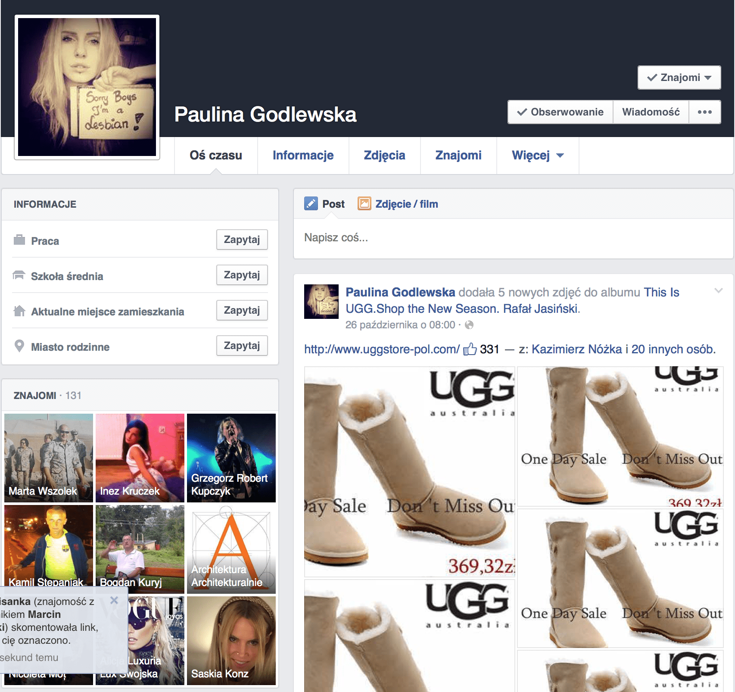Click the thumbs-up like icon in post

[470, 349]
